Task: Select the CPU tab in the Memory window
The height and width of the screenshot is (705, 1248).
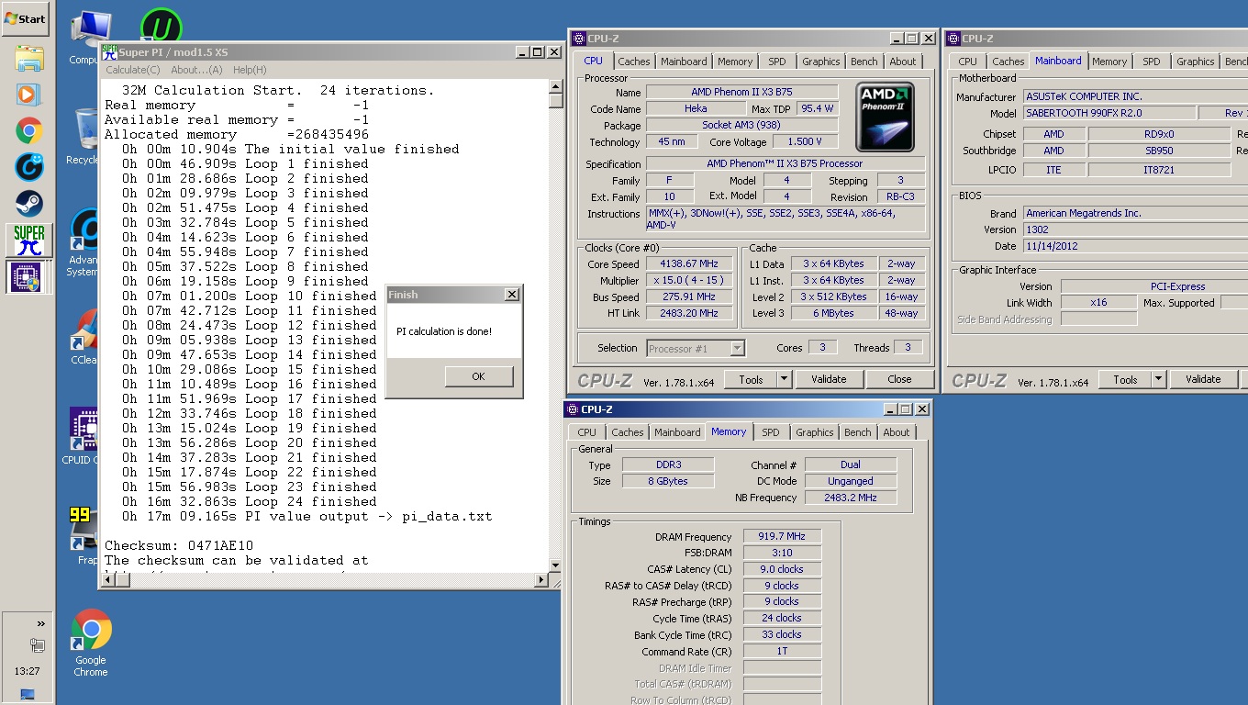Action: point(587,432)
